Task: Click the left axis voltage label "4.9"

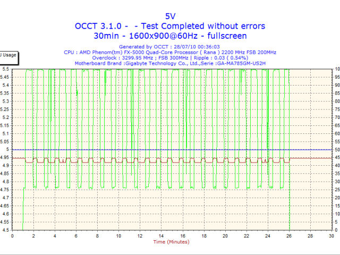Action: (x=6, y=166)
